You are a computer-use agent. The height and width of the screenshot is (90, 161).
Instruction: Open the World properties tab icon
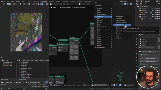point(136,50)
